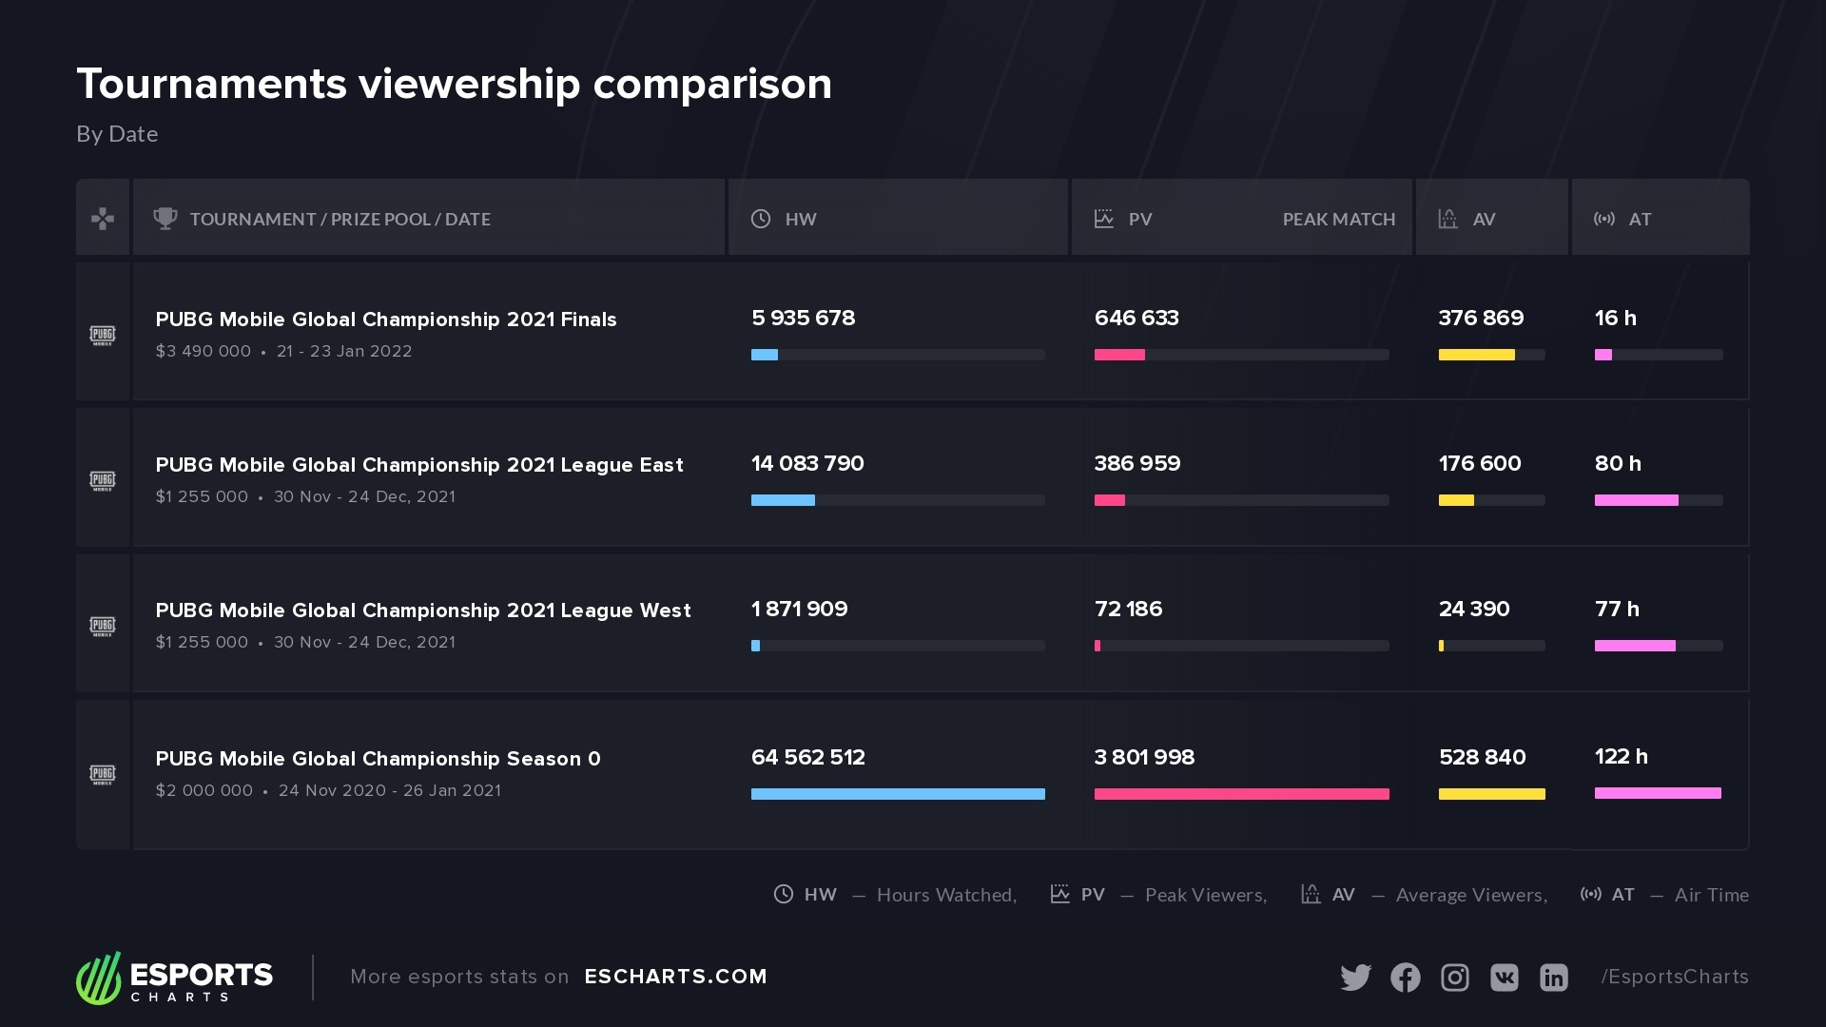1826x1027 pixels.
Task: Sort by the HW column header
Action: [800, 220]
